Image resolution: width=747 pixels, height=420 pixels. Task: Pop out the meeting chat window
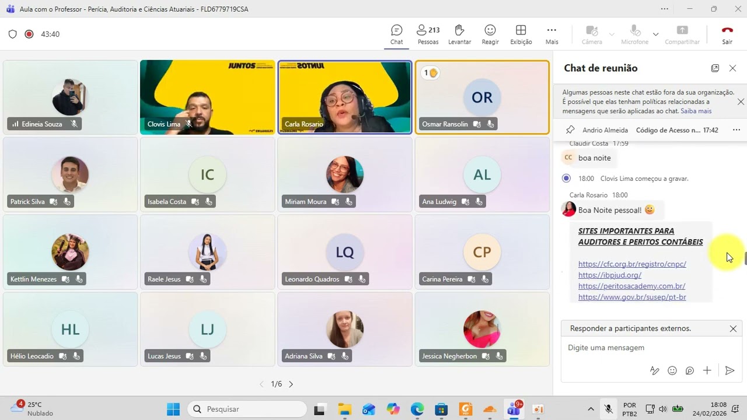click(715, 68)
